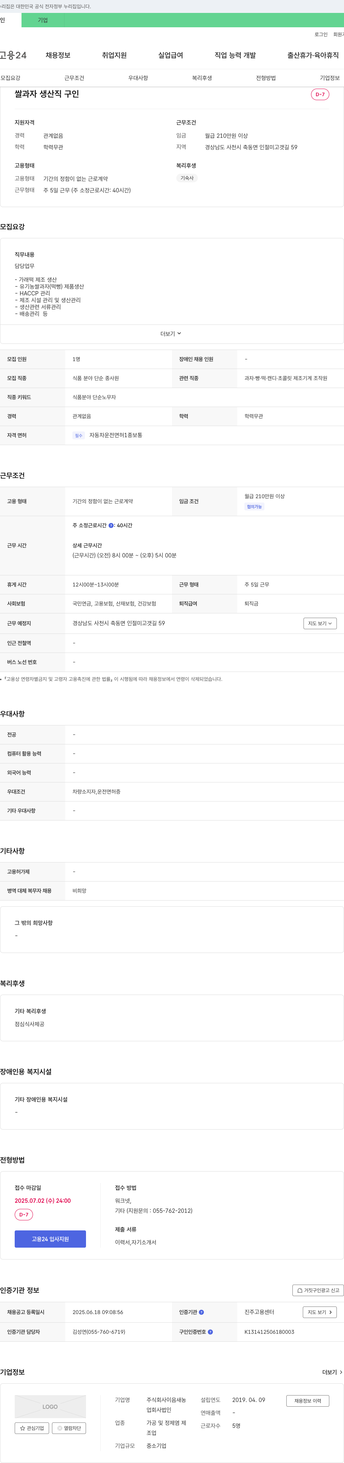Screen dimensions: 344x1463
Task: Jump to 전형방법 section tab
Action: click(266, 78)
